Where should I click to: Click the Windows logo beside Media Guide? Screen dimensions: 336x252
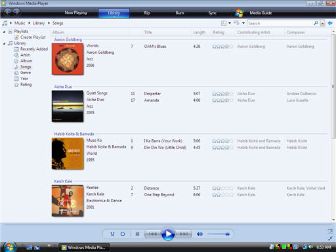pyautogui.click(x=240, y=13)
